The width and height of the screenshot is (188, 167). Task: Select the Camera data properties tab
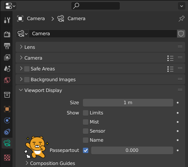pyautogui.click(x=7, y=143)
